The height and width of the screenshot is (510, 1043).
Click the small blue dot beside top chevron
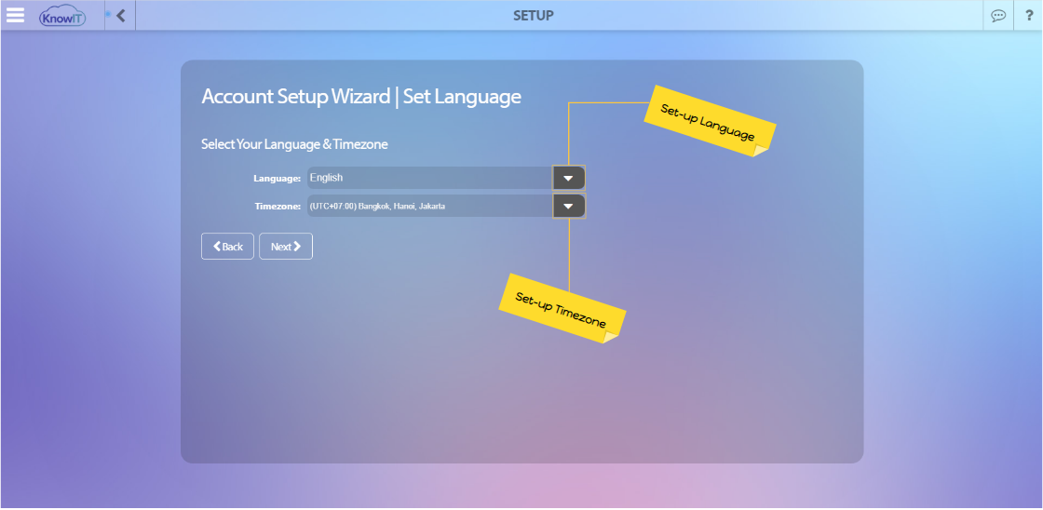coord(108,14)
